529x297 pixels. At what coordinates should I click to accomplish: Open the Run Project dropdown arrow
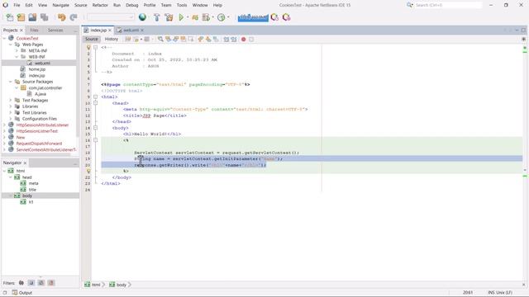188,17
